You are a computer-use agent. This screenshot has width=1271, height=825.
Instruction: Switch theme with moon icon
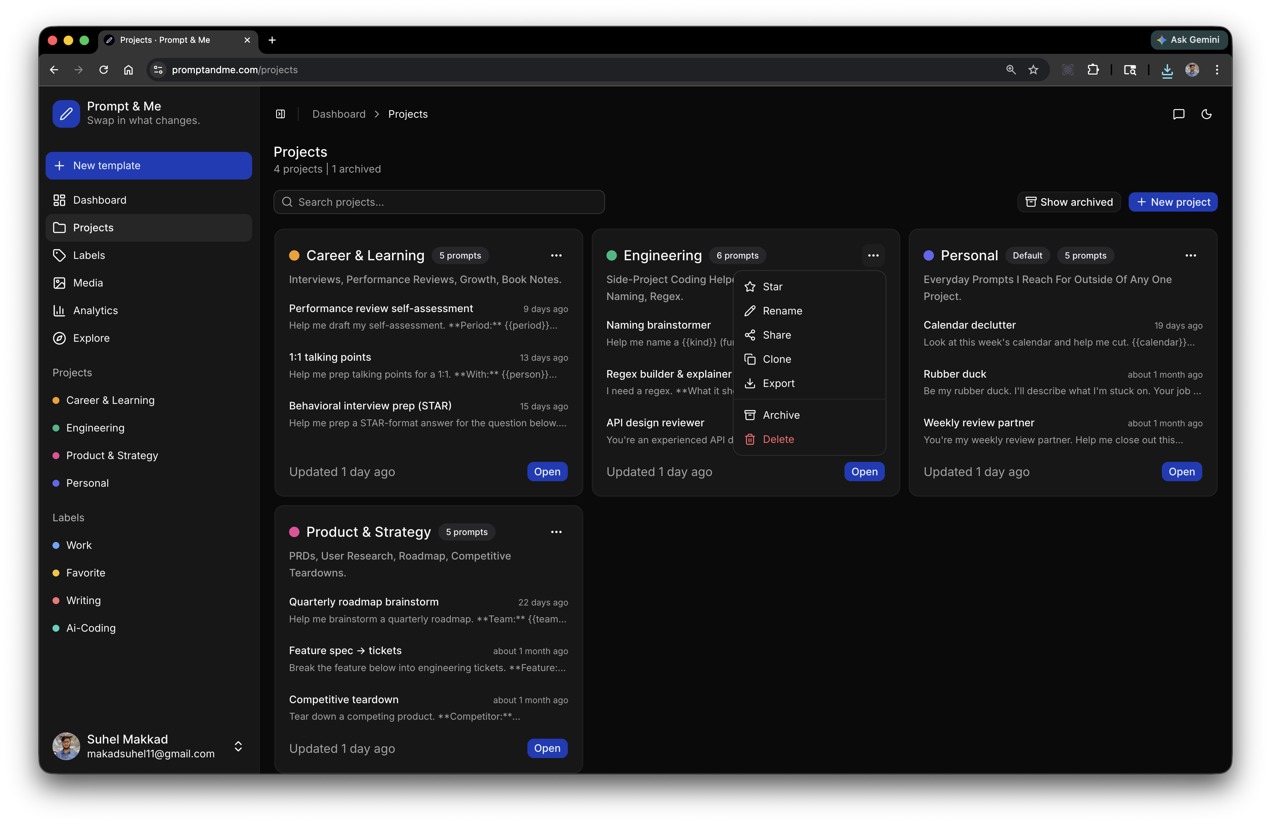point(1206,114)
